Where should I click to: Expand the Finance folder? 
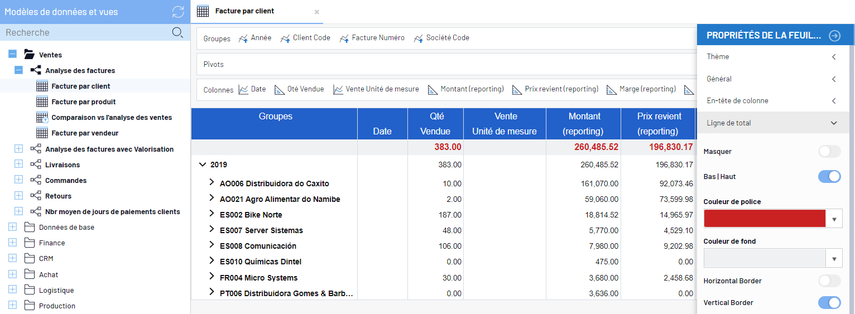[x=13, y=243]
